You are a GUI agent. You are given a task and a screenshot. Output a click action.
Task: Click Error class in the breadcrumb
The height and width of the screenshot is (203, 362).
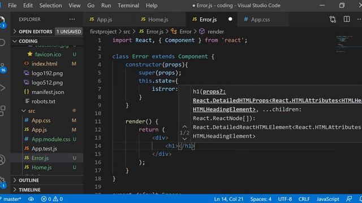pos(181,32)
